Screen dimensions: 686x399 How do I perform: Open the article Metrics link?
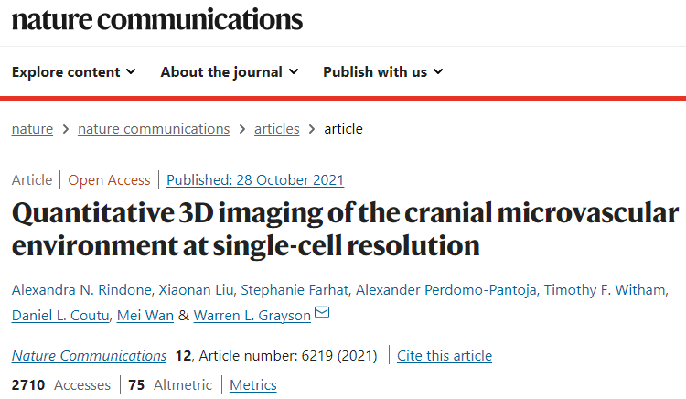[x=253, y=385]
